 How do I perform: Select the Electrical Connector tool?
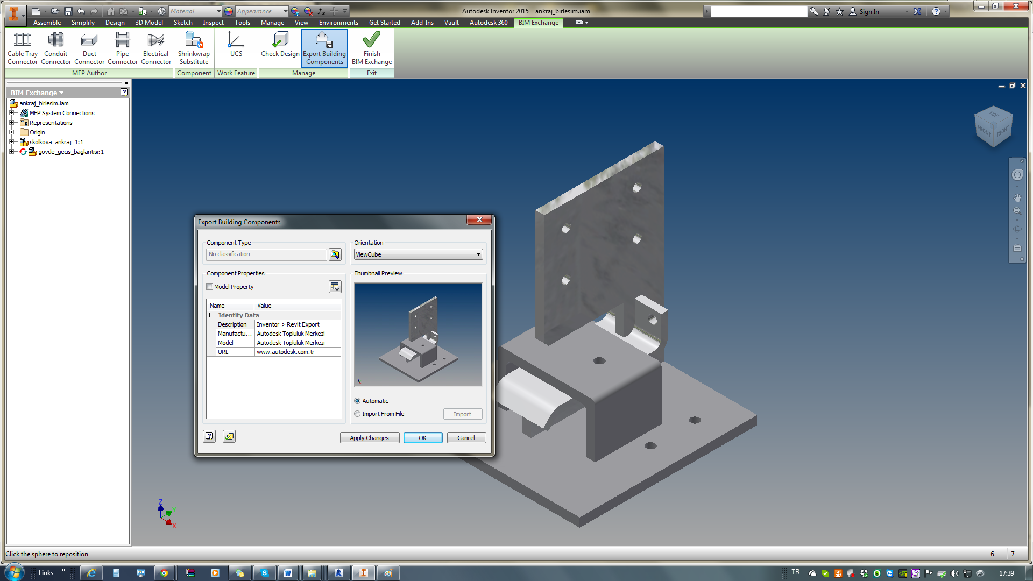coord(156,48)
